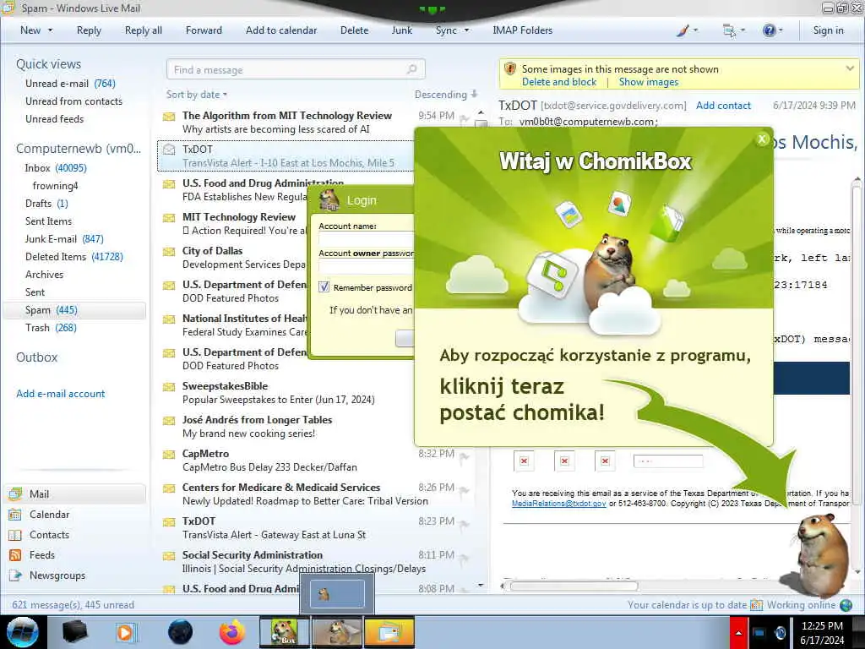Open the Sort by date dropdown

point(197,95)
